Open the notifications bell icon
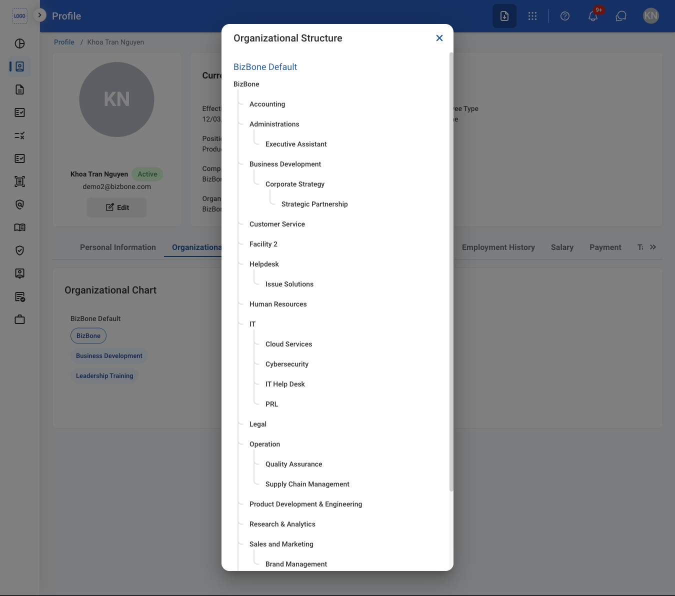Viewport: 675px width, 596px height. click(x=593, y=16)
